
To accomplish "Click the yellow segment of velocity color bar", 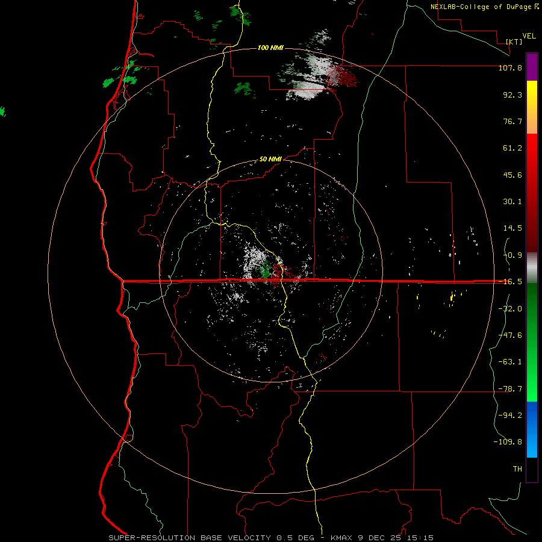I will click(532, 107).
